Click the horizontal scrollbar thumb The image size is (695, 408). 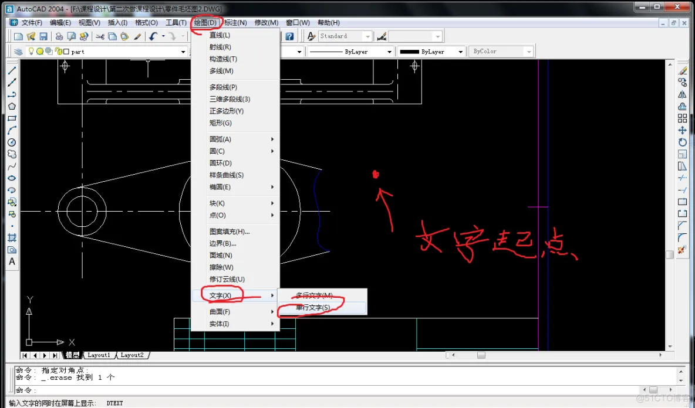click(x=481, y=355)
